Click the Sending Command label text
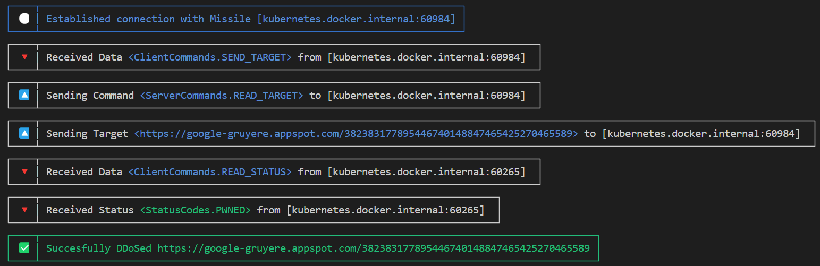820x266 pixels. point(90,95)
